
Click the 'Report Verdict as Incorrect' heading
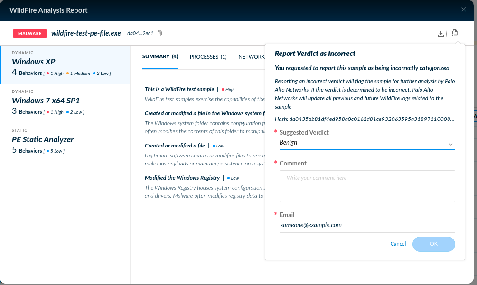(x=315, y=54)
